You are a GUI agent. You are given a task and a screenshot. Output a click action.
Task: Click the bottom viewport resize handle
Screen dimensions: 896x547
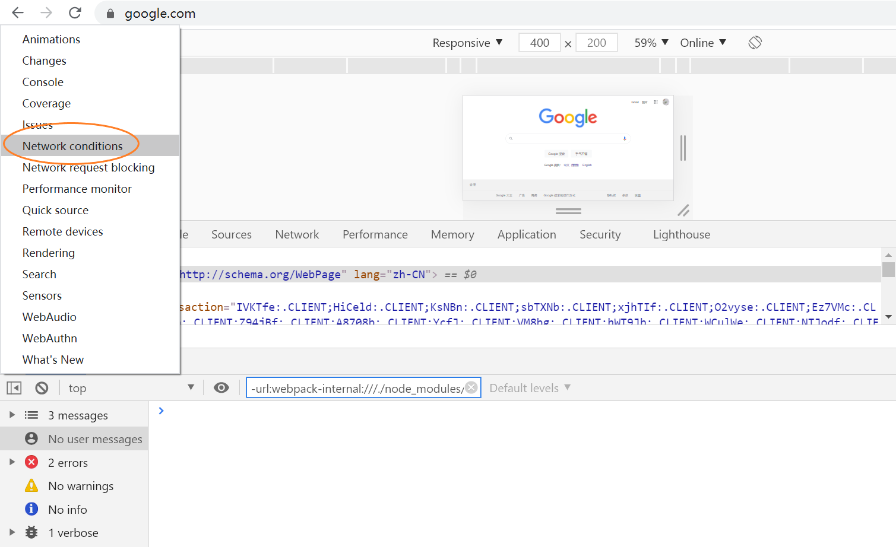[568, 211]
